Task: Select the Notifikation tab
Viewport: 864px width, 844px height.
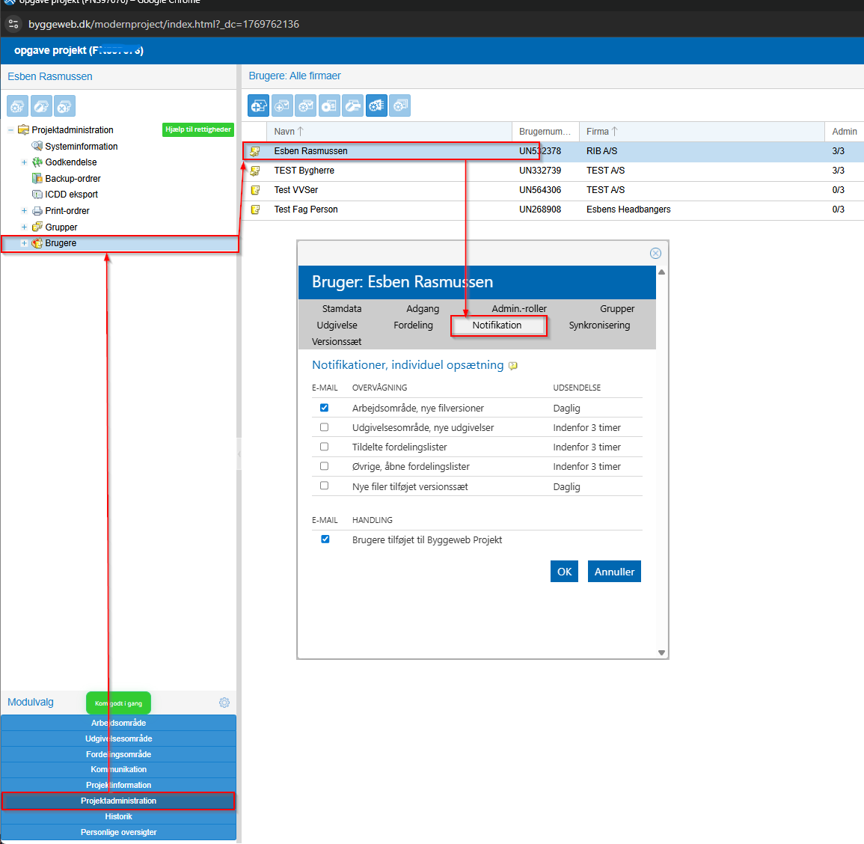Action: [x=497, y=325]
